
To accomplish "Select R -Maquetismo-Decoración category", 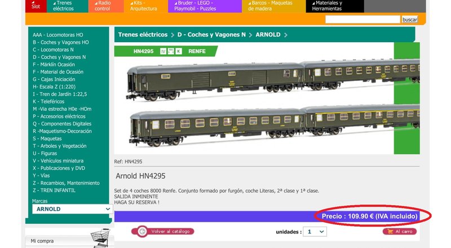I will (62, 131).
